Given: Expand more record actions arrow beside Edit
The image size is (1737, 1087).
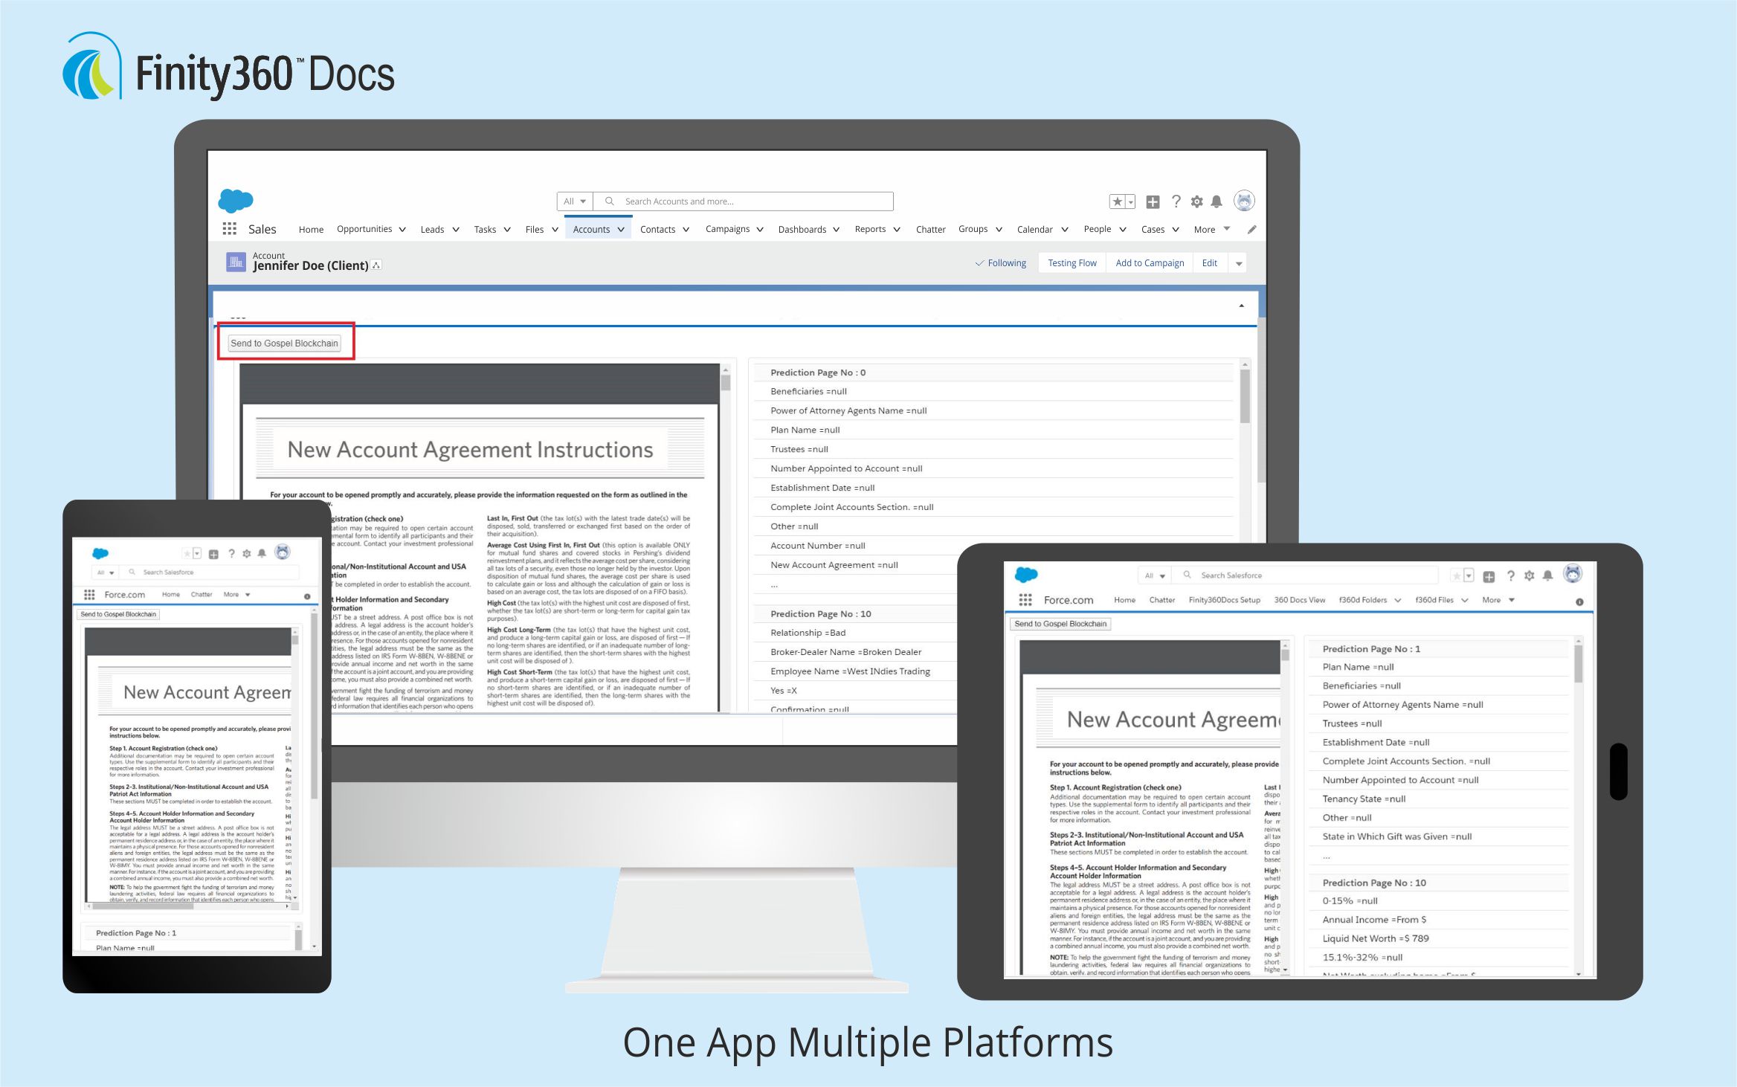Looking at the screenshot, I should pos(1239,263).
